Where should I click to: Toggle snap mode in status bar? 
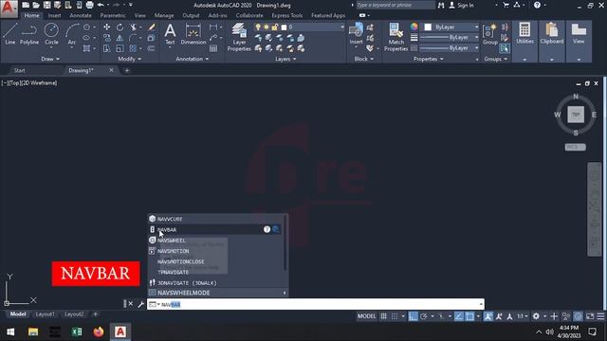(395, 316)
